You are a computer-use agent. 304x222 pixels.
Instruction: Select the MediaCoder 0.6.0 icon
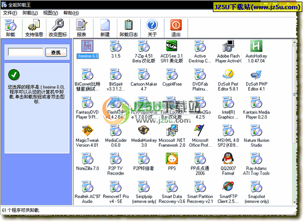[116, 130]
